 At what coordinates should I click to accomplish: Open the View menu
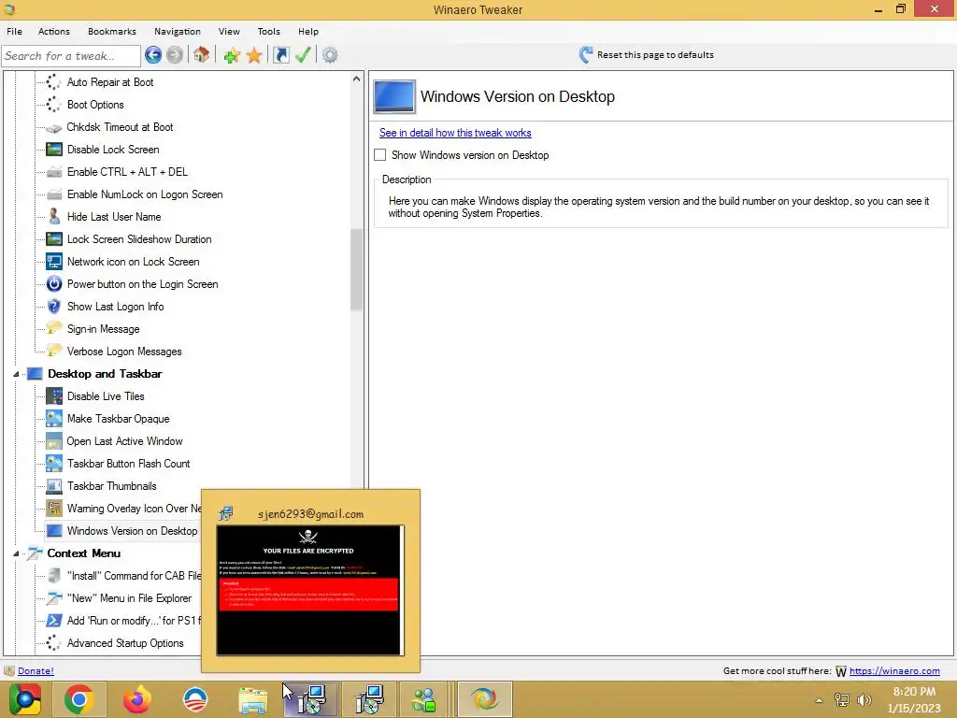pos(229,31)
